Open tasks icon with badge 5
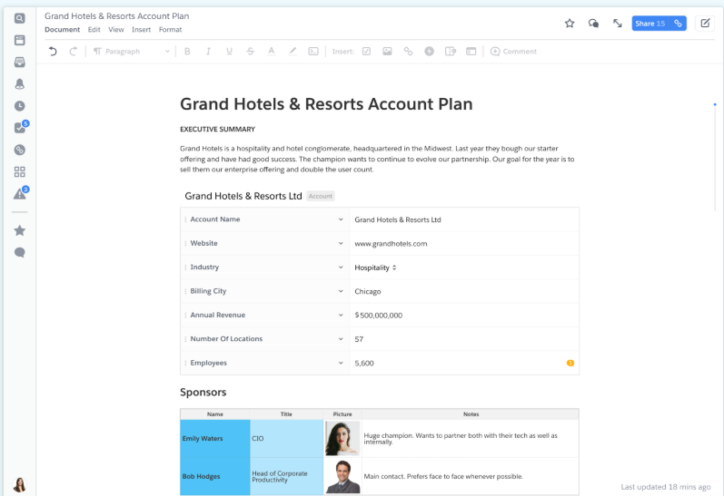 click(x=20, y=127)
